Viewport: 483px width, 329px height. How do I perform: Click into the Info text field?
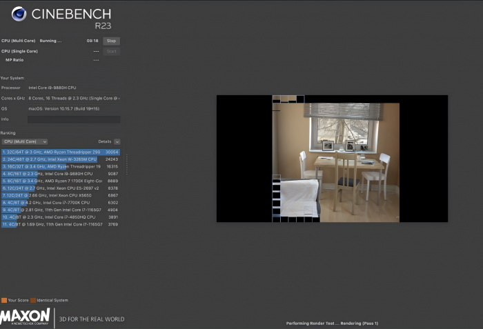click(73, 119)
